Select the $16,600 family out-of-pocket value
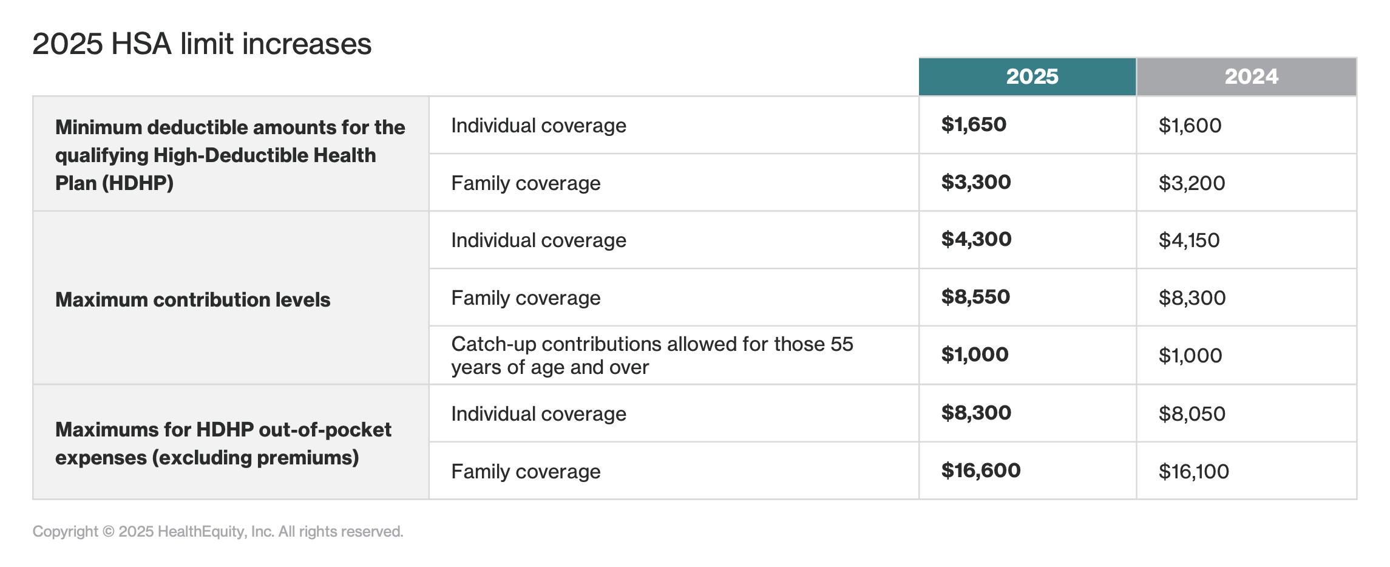The image size is (1390, 567). [x=981, y=470]
